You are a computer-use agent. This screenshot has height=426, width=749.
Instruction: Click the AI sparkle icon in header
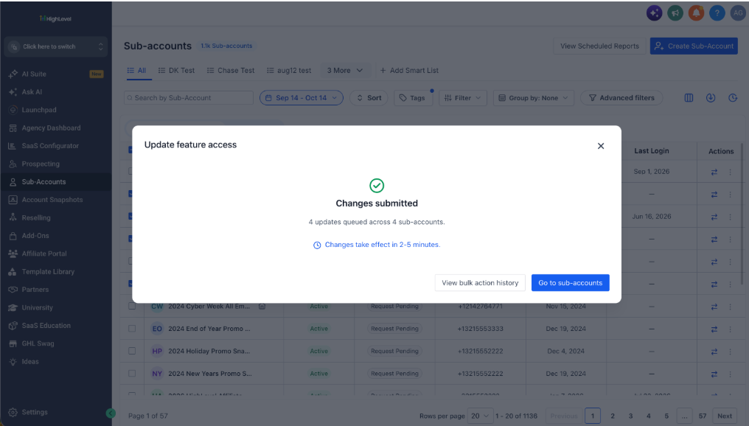point(655,13)
